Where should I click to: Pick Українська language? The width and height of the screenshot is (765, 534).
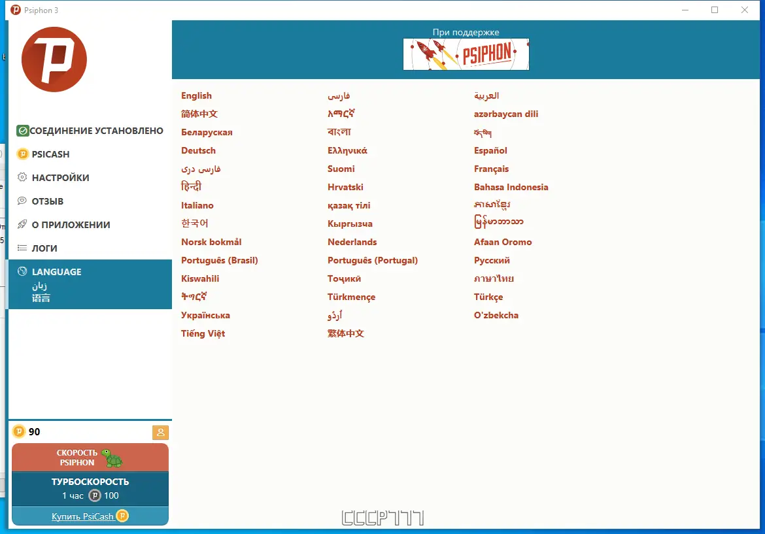tap(205, 315)
